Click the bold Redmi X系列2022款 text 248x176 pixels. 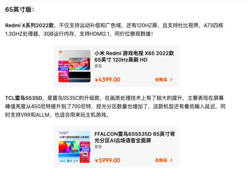tap(29, 25)
